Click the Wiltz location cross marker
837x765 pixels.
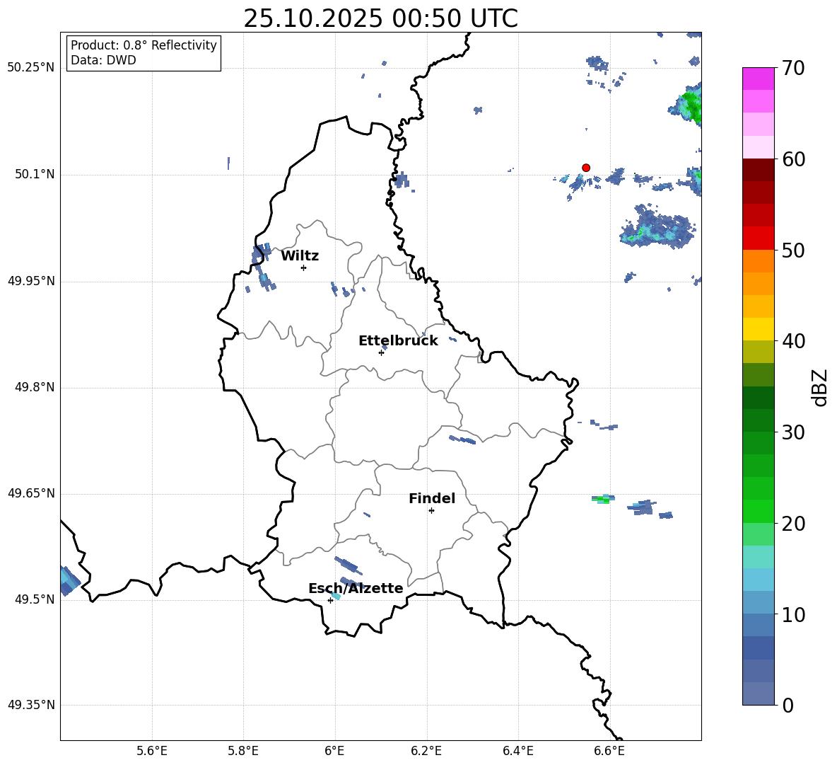point(304,268)
